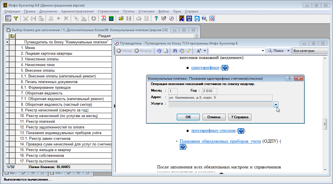
Task: Click the question mark help icon
Action: [x=156, y=18]
